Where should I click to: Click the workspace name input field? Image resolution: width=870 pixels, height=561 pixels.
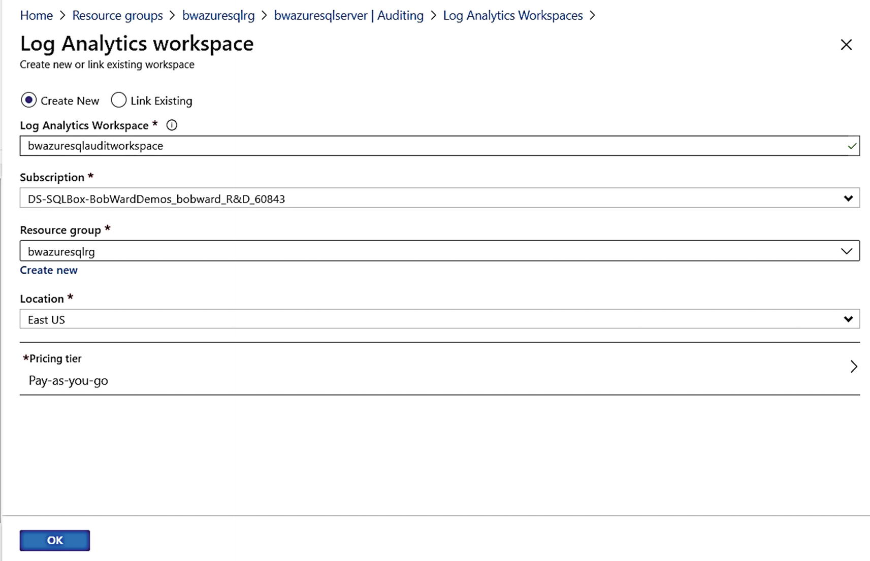pyautogui.click(x=440, y=146)
